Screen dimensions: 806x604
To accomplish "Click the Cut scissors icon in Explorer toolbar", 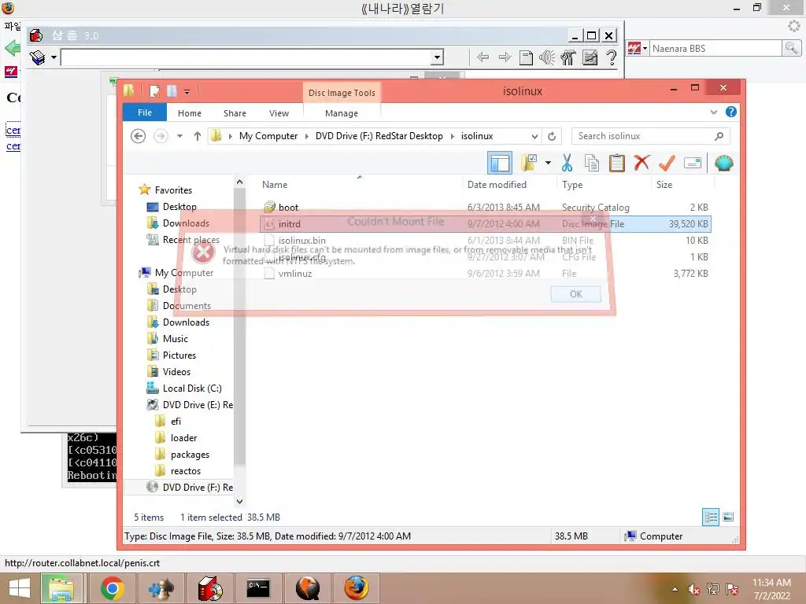I will click(x=567, y=164).
